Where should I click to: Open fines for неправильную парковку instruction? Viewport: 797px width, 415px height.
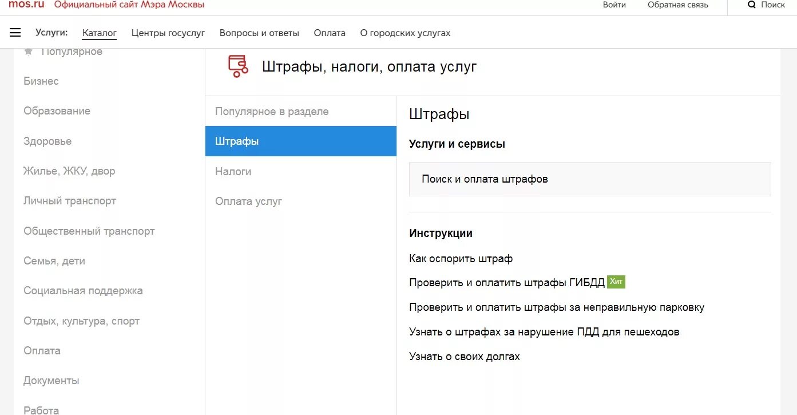click(557, 307)
